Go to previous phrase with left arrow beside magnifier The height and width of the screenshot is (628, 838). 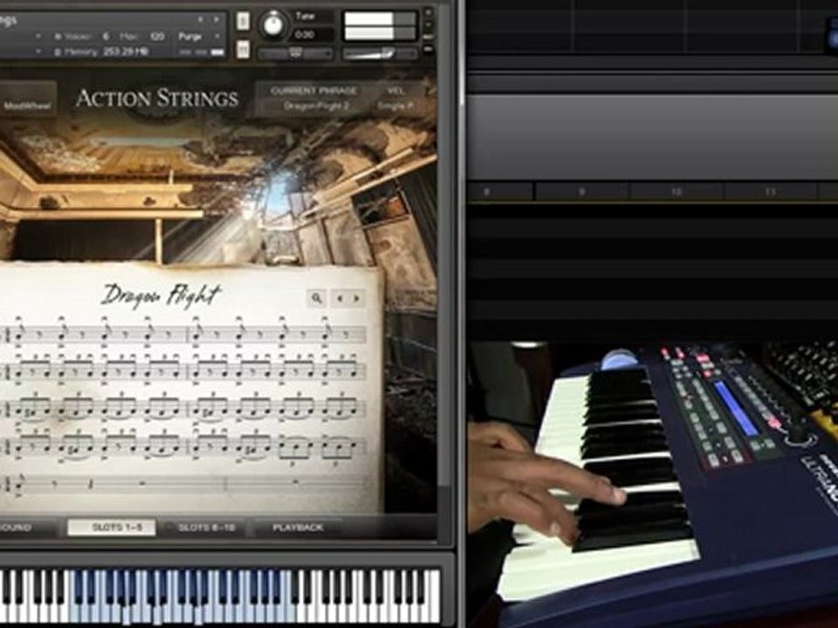click(340, 298)
